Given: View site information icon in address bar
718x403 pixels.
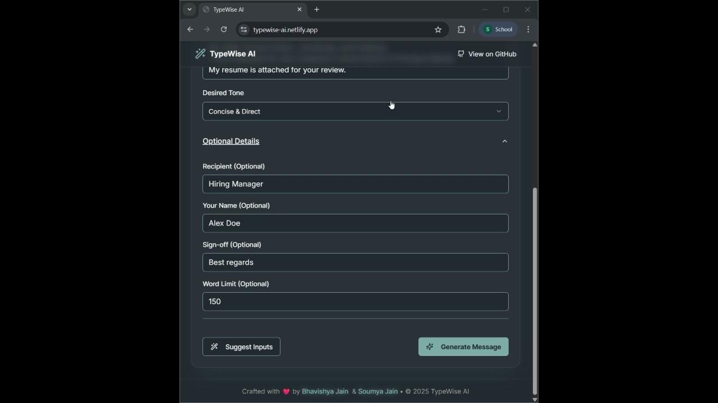Looking at the screenshot, I should pyautogui.click(x=243, y=30).
